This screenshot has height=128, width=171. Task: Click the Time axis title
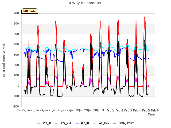click(151, 114)
